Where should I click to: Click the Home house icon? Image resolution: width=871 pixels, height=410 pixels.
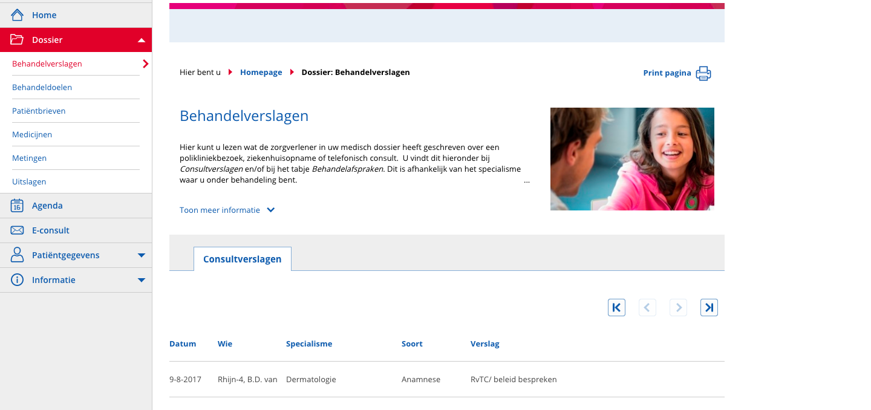[18, 15]
